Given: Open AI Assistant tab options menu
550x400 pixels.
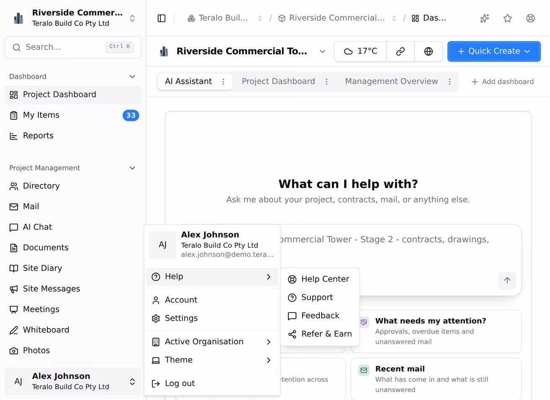Looking at the screenshot, I should 223,82.
